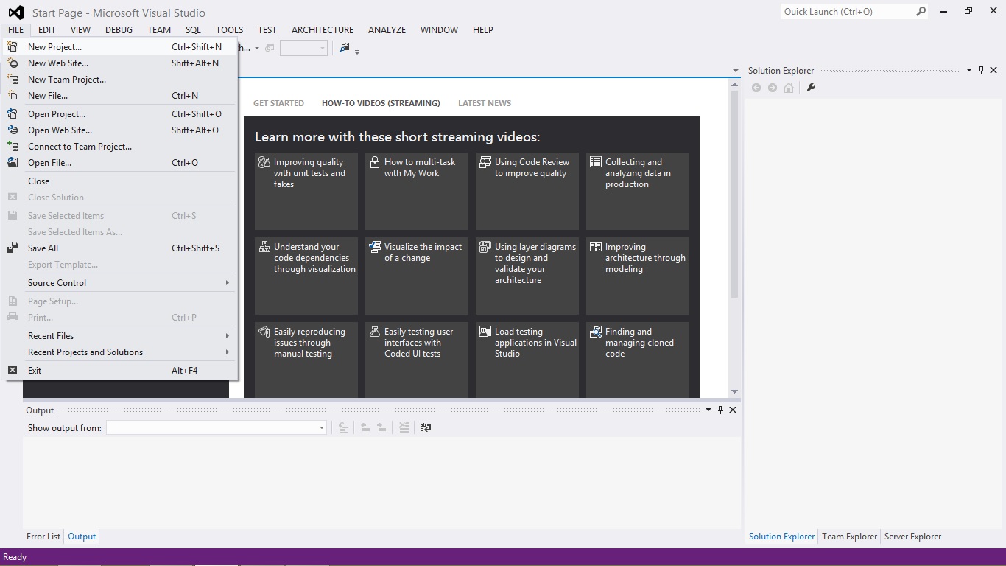The height and width of the screenshot is (566, 1006).
Task: Toggle auto-hide pin on Solution Explorer
Action: [x=981, y=70]
